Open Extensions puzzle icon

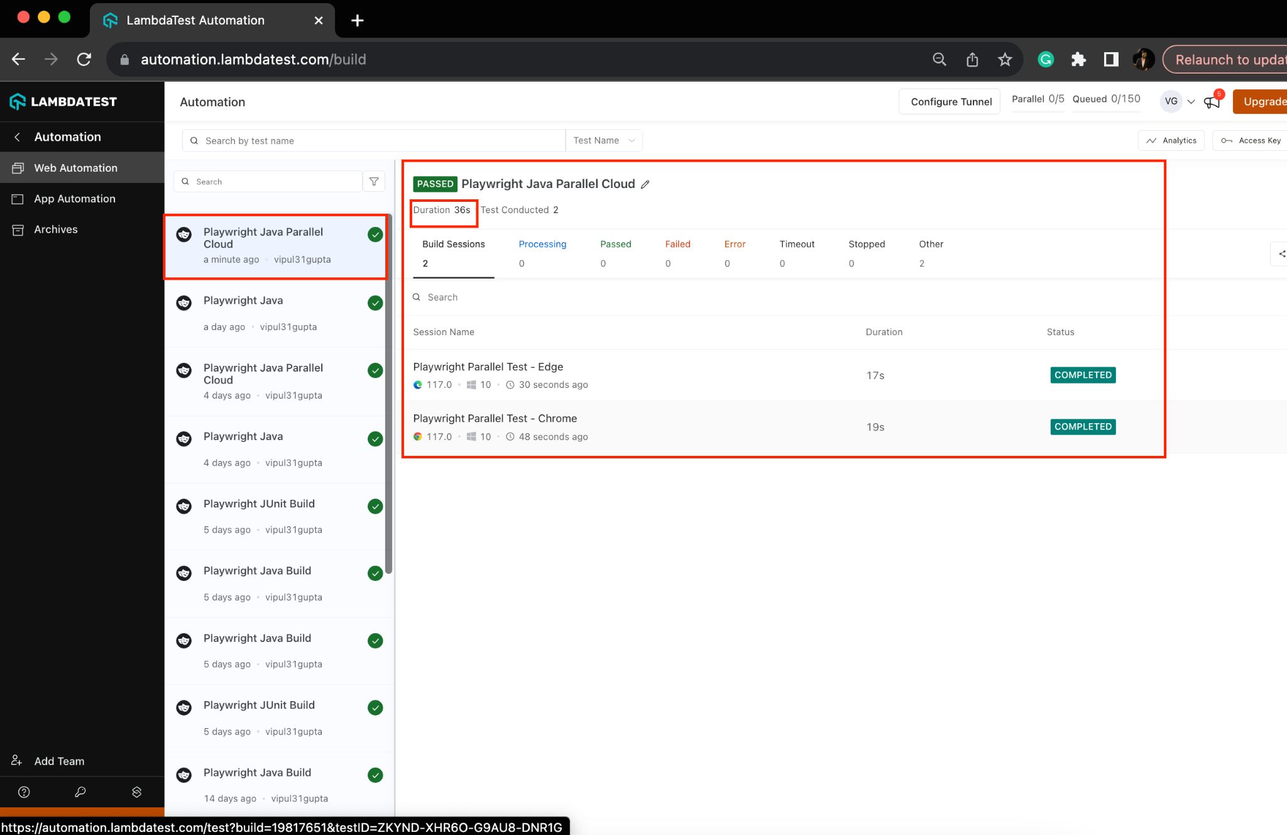pos(1078,59)
